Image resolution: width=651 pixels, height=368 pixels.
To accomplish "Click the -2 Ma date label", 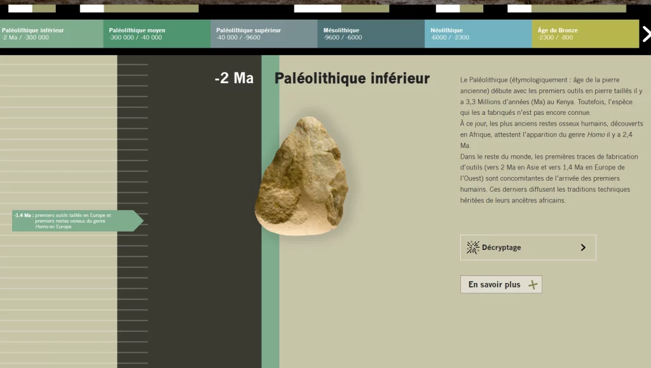I will (234, 78).
